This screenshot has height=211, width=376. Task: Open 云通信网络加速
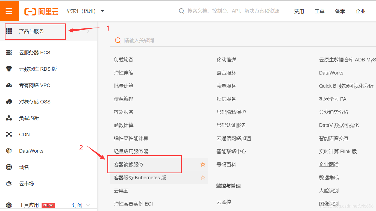click(x=234, y=138)
